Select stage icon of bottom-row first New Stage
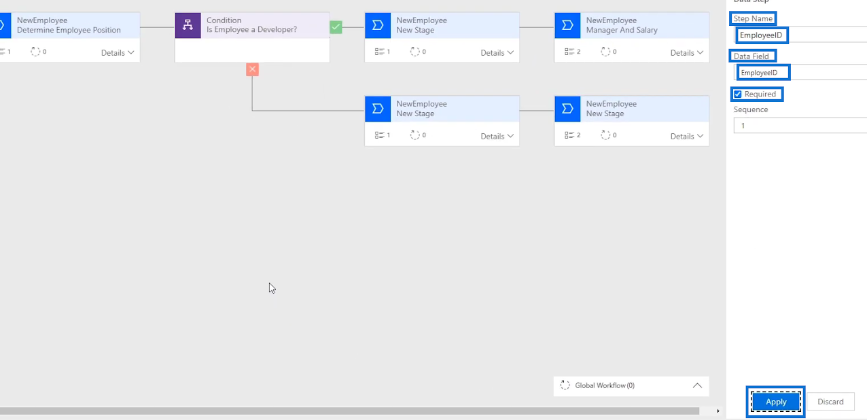Viewport: 867px width, 420px height. pyautogui.click(x=378, y=109)
